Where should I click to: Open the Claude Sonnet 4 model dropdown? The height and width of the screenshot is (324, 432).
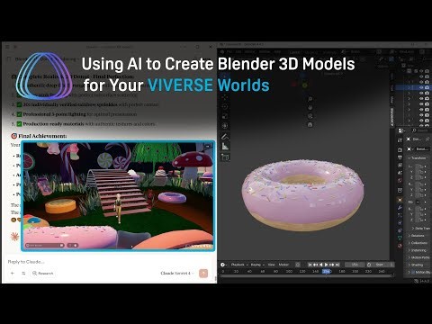[x=177, y=273]
